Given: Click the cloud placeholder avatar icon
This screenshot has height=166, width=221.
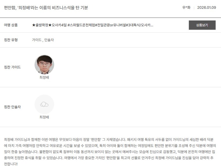Looking at the screenshot, I should click(44, 104).
